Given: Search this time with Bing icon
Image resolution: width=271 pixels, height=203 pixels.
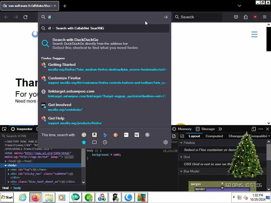Looking at the screenshot, I should point(105,135).
